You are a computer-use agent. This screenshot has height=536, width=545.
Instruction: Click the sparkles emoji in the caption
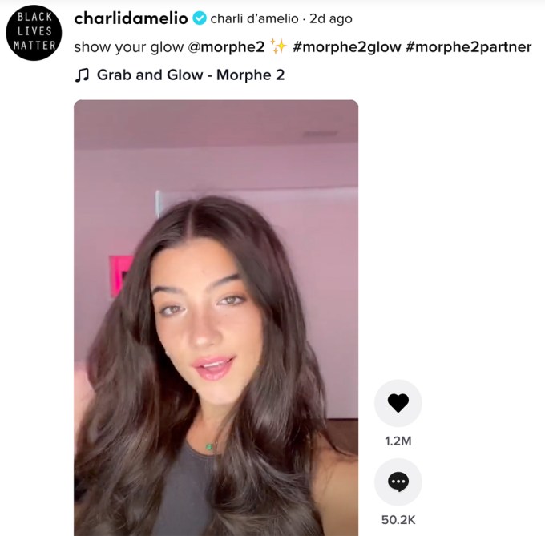coord(279,46)
